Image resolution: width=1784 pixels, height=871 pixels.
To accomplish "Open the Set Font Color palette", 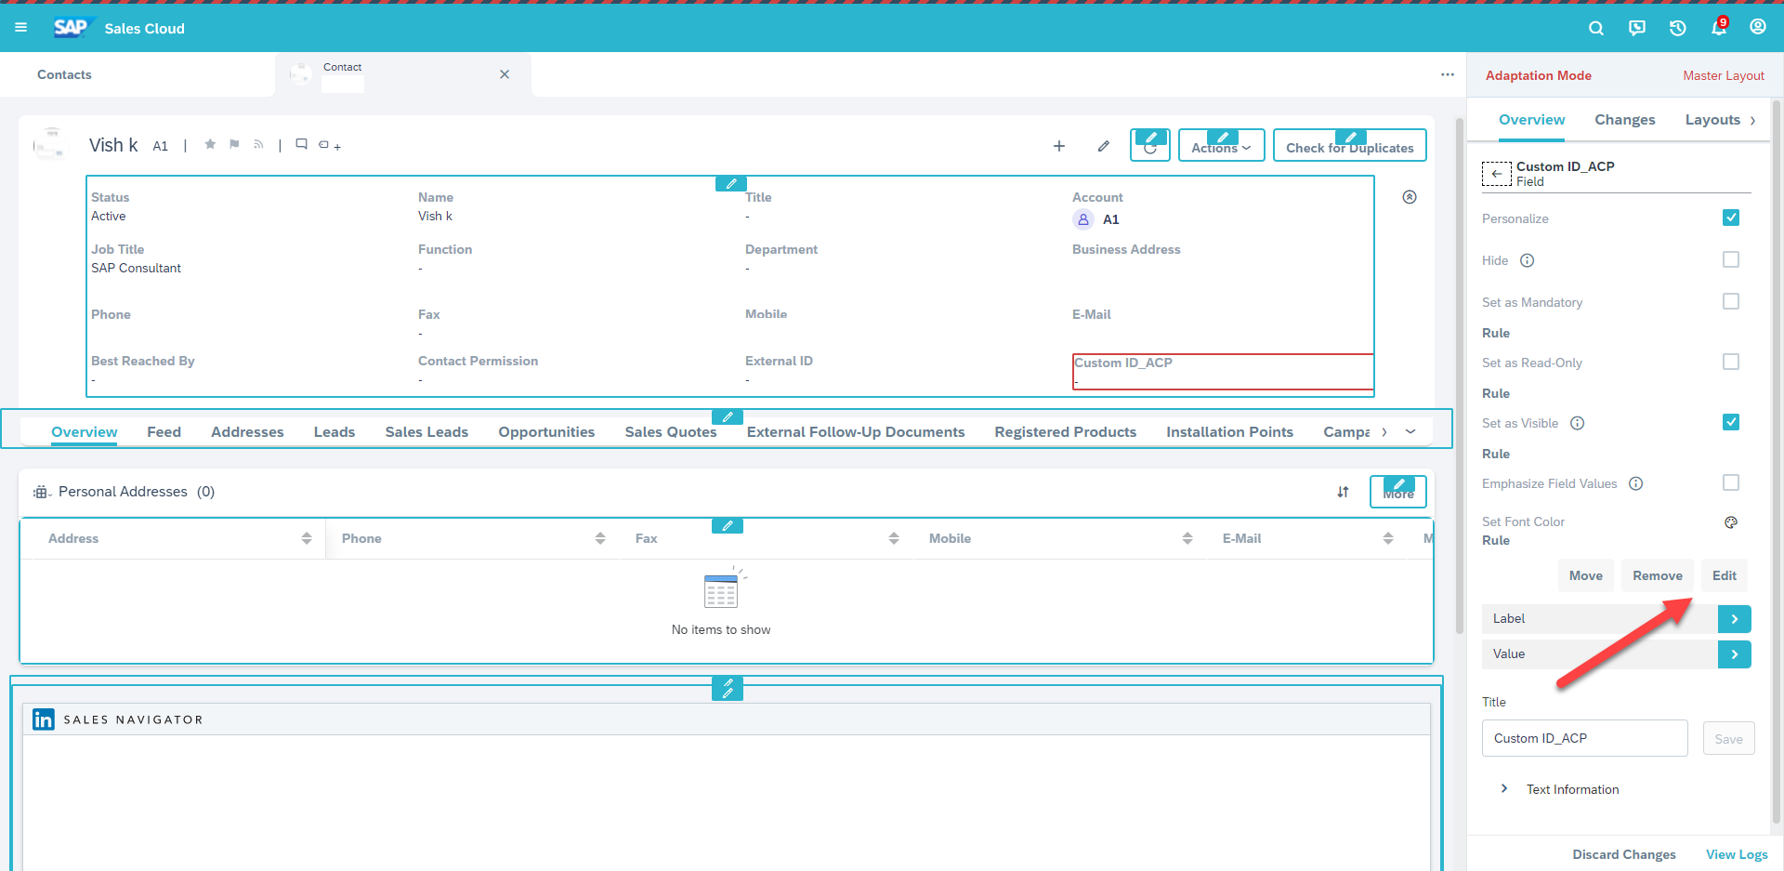I will click(1731, 522).
